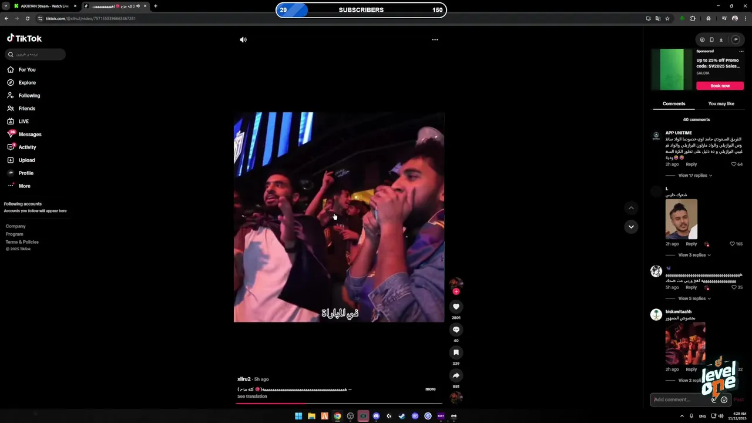Click See translation under the caption
Screen dimensions: 752x423
252,397
